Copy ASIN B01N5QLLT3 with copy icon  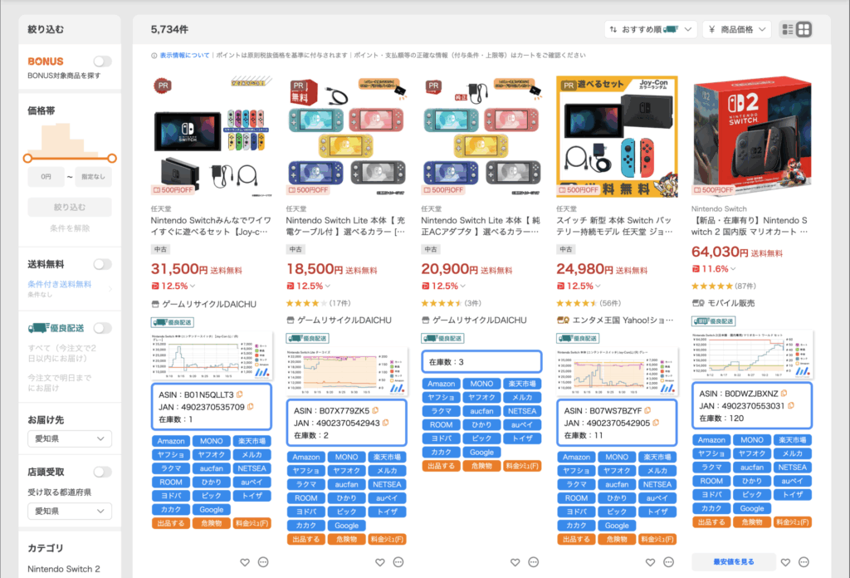tap(240, 394)
